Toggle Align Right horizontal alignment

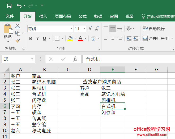tap(120, 38)
